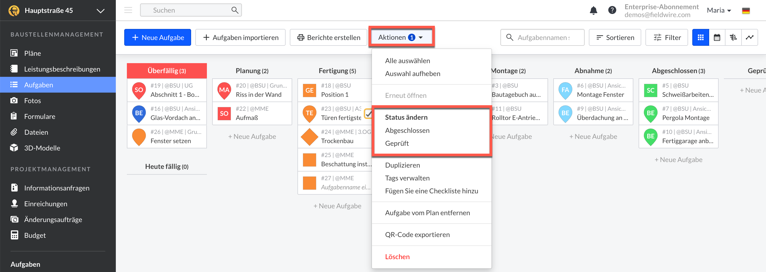Switch to calendar view icon
The image size is (766, 272).
[x=717, y=37]
